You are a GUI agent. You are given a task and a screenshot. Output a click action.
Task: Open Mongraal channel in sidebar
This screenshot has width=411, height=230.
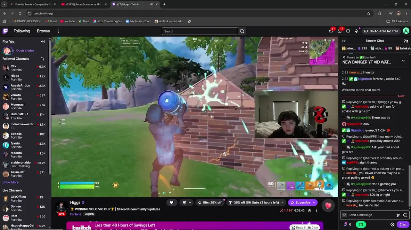[x=24, y=106]
